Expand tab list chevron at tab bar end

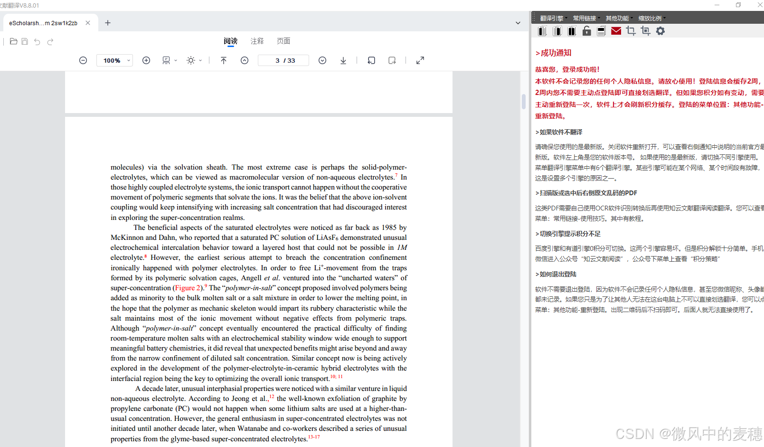point(518,23)
